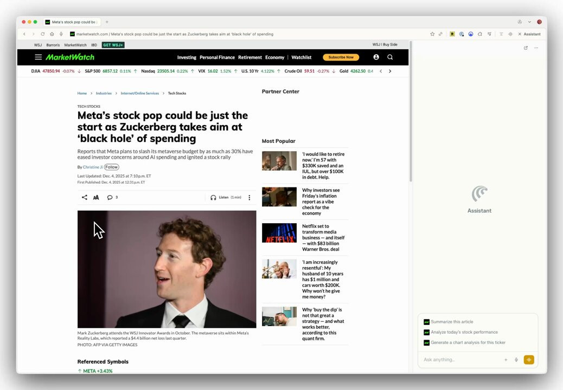Close the Assistant sidebar with the X
The image size is (563, 390).
point(520,34)
